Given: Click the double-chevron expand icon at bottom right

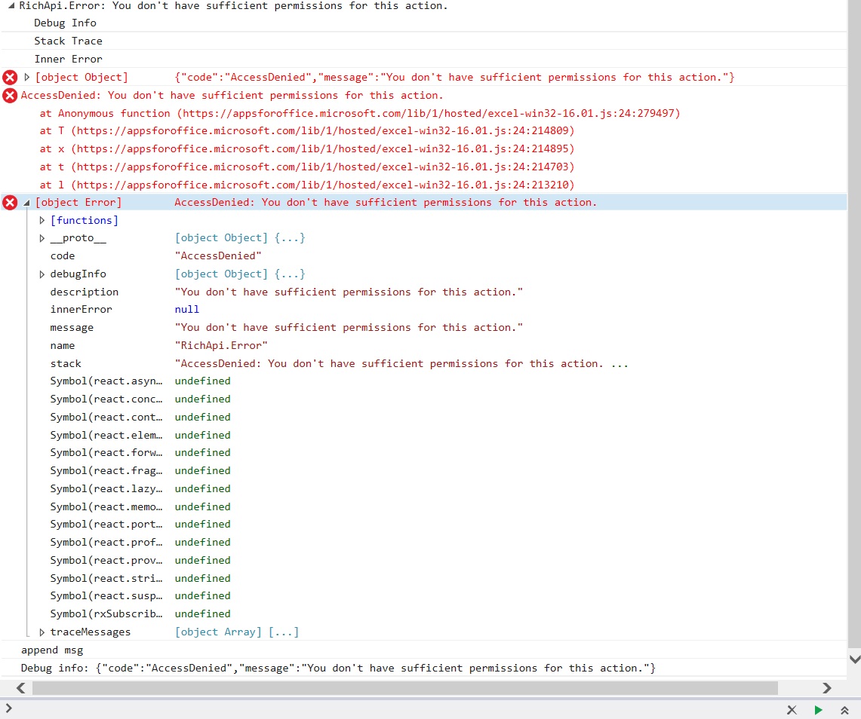Looking at the screenshot, I should pyautogui.click(x=844, y=710).
